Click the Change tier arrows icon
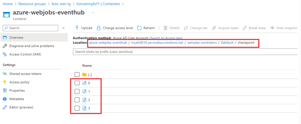The height and width of the screenshot is (124, 301). (186, 28)
